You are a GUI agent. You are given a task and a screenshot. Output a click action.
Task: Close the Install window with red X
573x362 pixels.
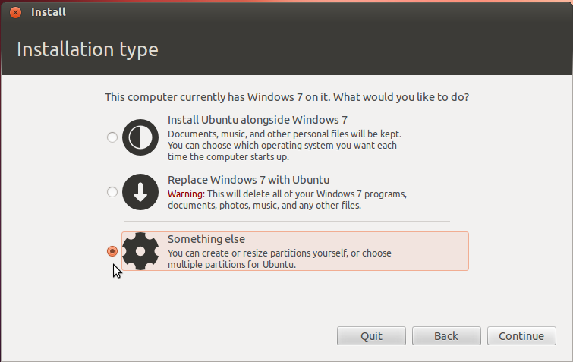coord(15,12)
